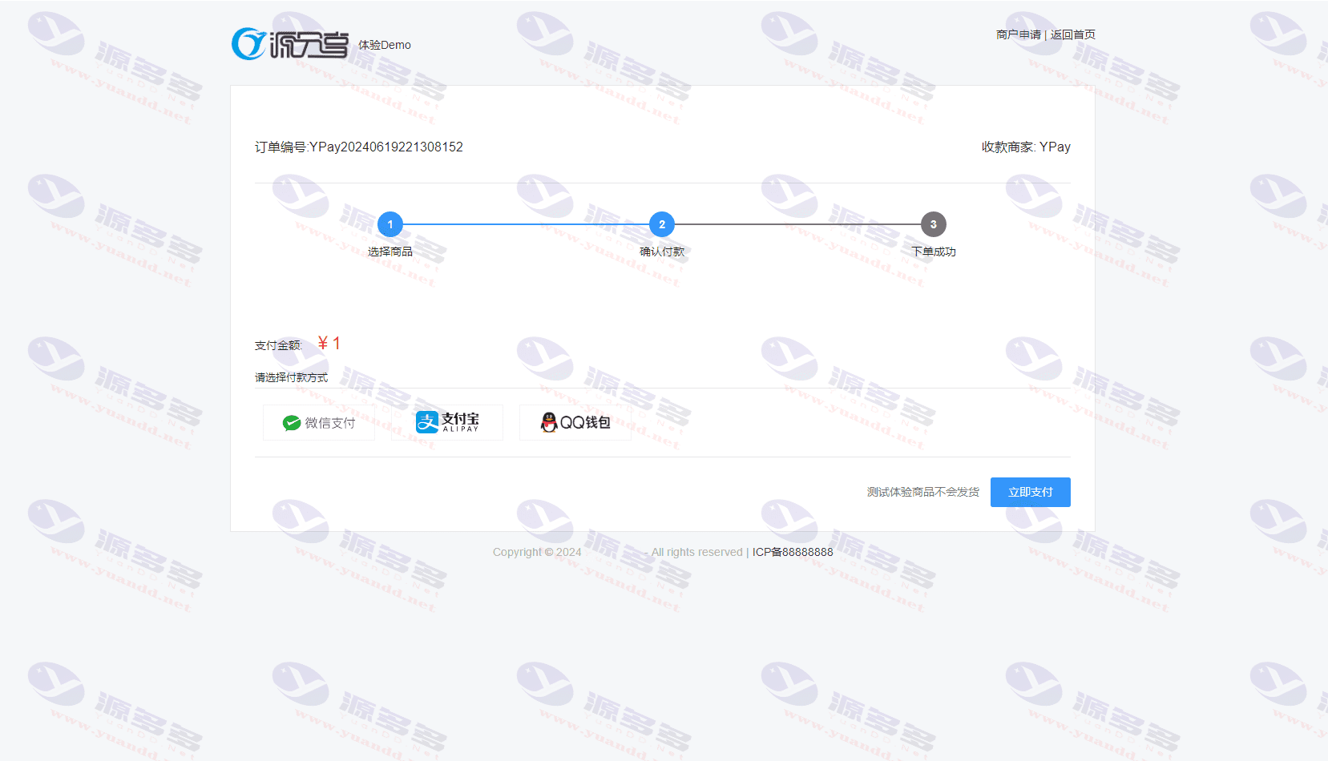
Task: Open the 商户申请 link
Action: point(1018,34)
